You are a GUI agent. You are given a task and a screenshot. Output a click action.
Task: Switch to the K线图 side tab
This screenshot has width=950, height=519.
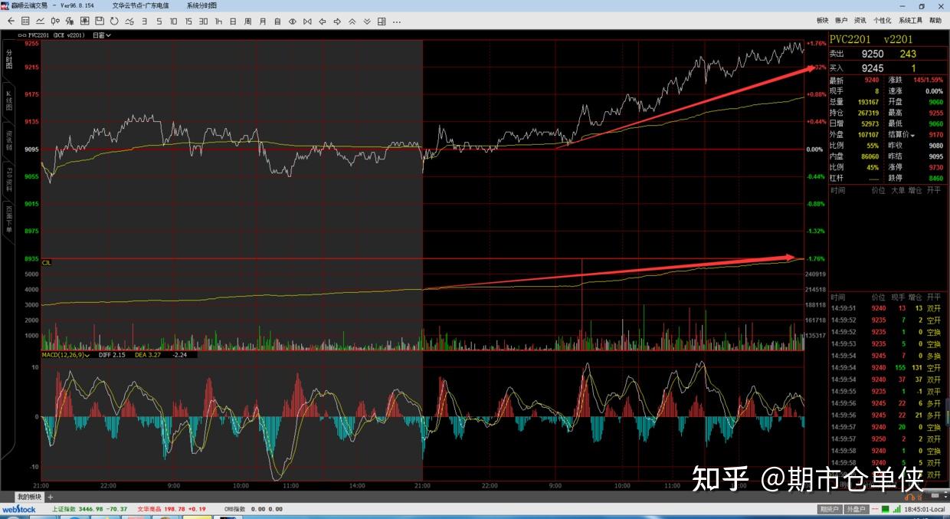coord(9,100)
